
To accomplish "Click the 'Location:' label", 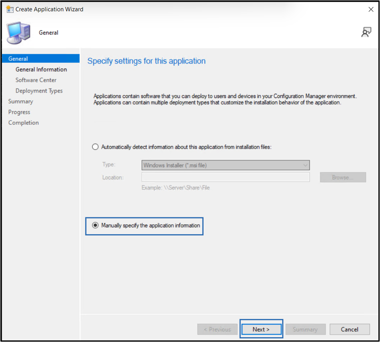I will pyautogui.click(x=113, y=177).
